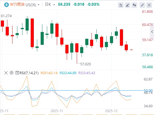Viewport: 154px width, 115px height.
Task: Toggle the RSI3:45.42 purple line label
Action: click(87, 73)
